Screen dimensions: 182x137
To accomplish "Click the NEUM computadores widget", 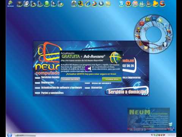I will 149,119.
